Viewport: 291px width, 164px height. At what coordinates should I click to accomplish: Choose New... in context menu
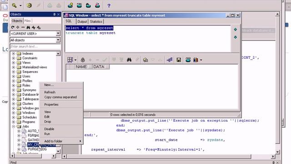pos(61,85)
